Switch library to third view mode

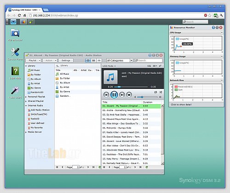[x=99, y=60]
